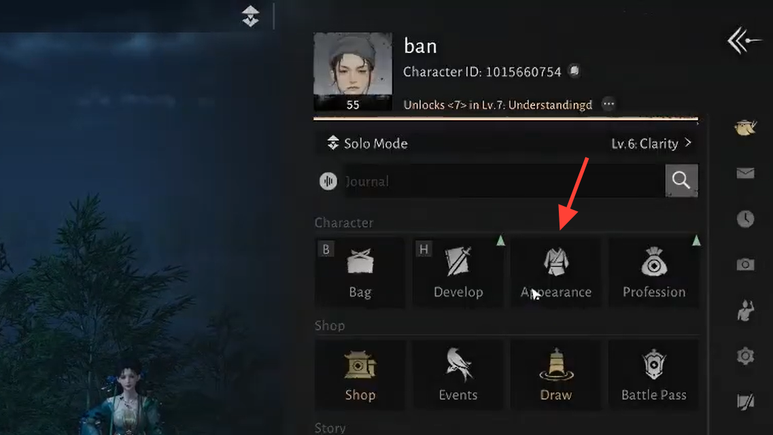This screenshot has width=773, height=435.
Task: Open the camera photo mode icon
Action: pyautogui.click(x=745, y=264)
